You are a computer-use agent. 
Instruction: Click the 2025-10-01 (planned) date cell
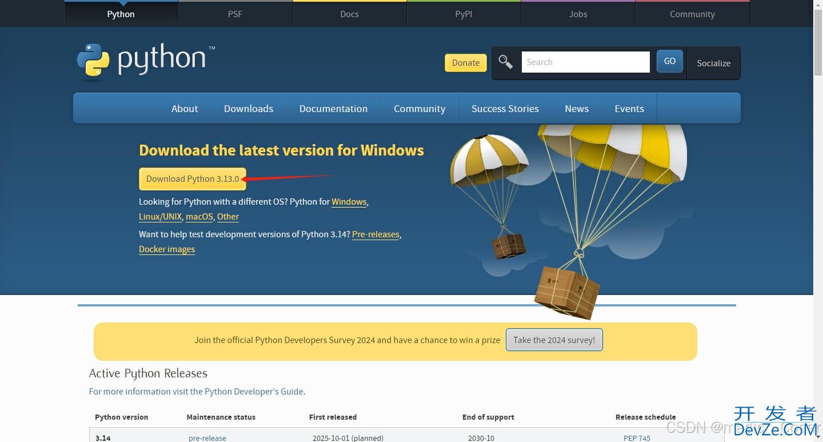[x=347, y=438]
